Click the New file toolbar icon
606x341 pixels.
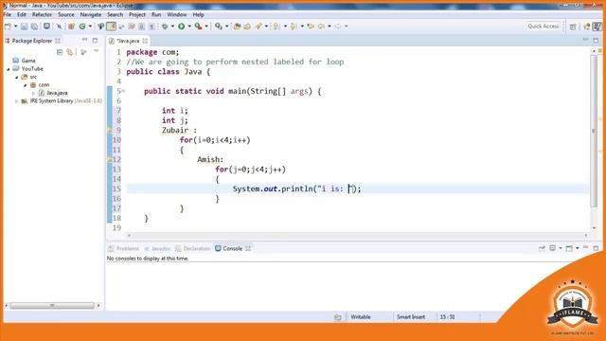click(8, 27)
